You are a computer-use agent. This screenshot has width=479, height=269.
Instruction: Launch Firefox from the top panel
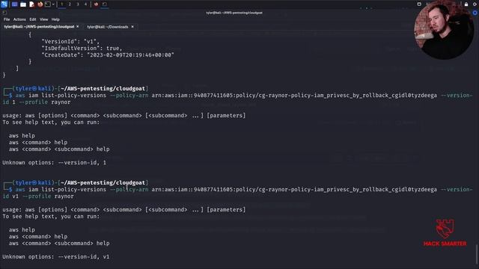[40, 4]
